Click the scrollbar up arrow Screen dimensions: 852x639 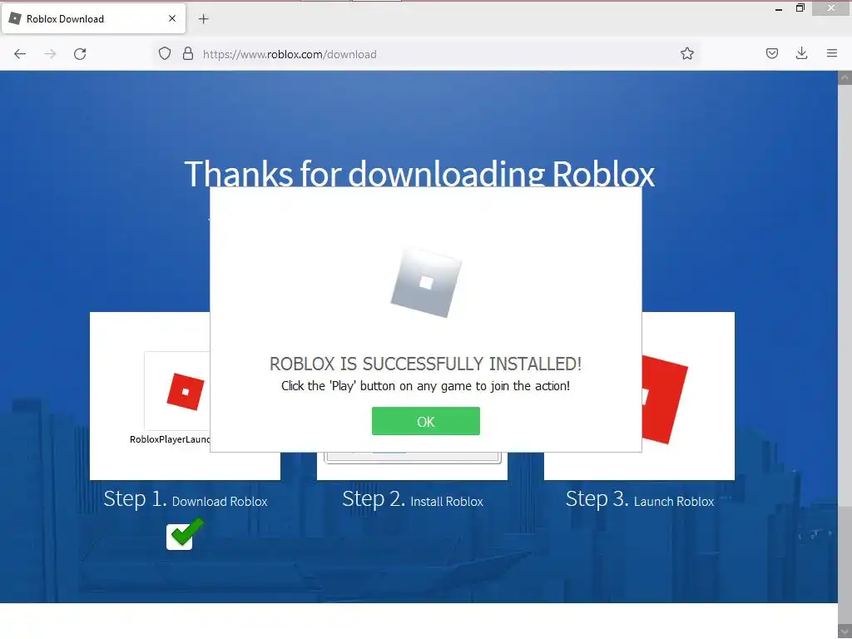pyautogui.click(x=845, y=78)
